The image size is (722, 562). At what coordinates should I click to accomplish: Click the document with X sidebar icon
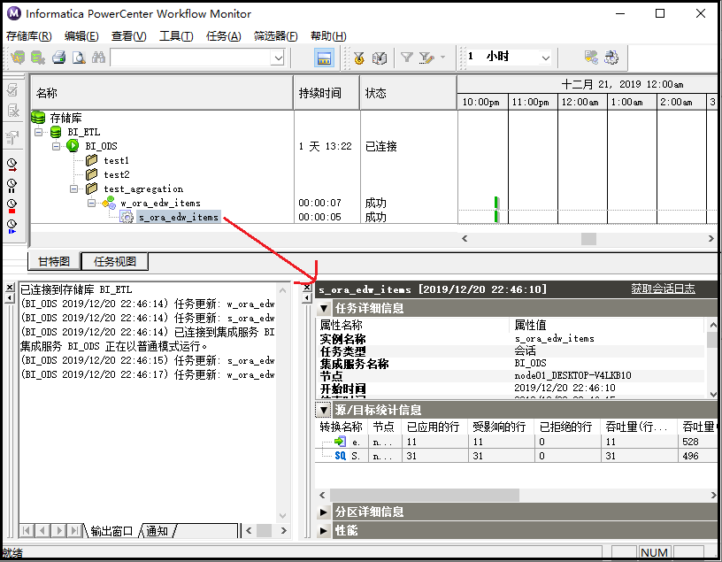[13, 111]
